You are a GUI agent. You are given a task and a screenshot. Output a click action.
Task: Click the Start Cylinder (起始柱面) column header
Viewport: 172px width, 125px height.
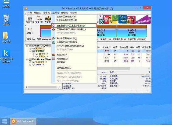124,47
